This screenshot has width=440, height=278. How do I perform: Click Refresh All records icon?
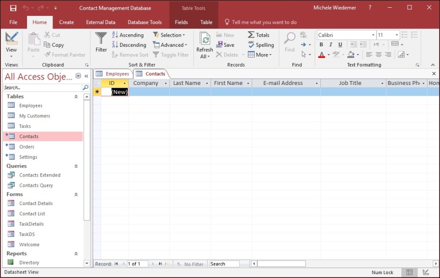tap(205, 39)
